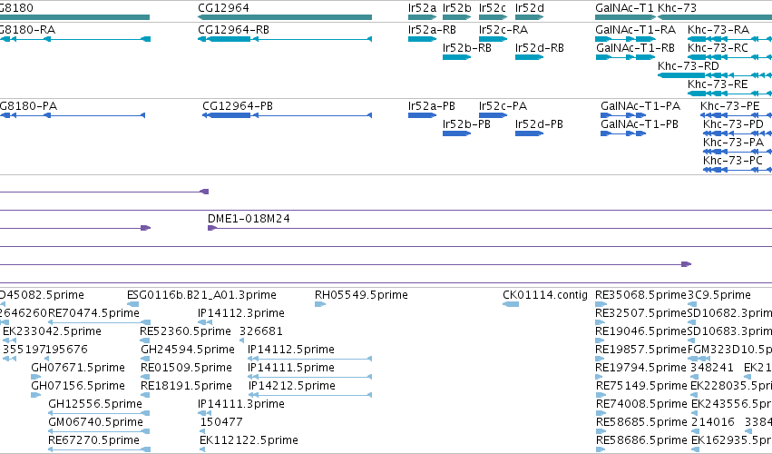Image resolution: width=772 pixels, height=454 pixels.
Task: Click the RE67270.5prime EST alignment
Action: tap(99, 449)
